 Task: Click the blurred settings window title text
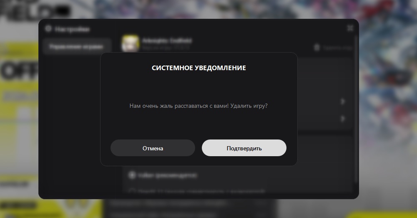[x=72, y=29]
